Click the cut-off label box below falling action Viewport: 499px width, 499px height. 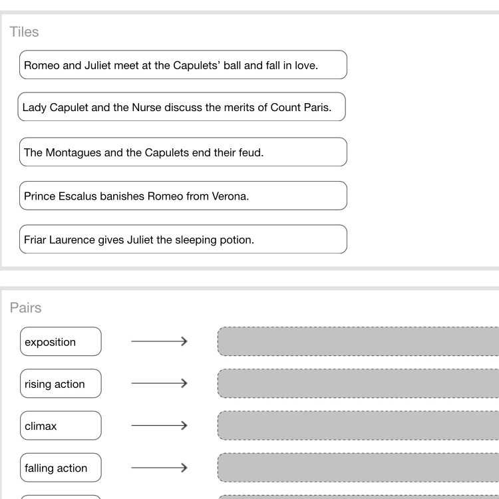point(61,496)
